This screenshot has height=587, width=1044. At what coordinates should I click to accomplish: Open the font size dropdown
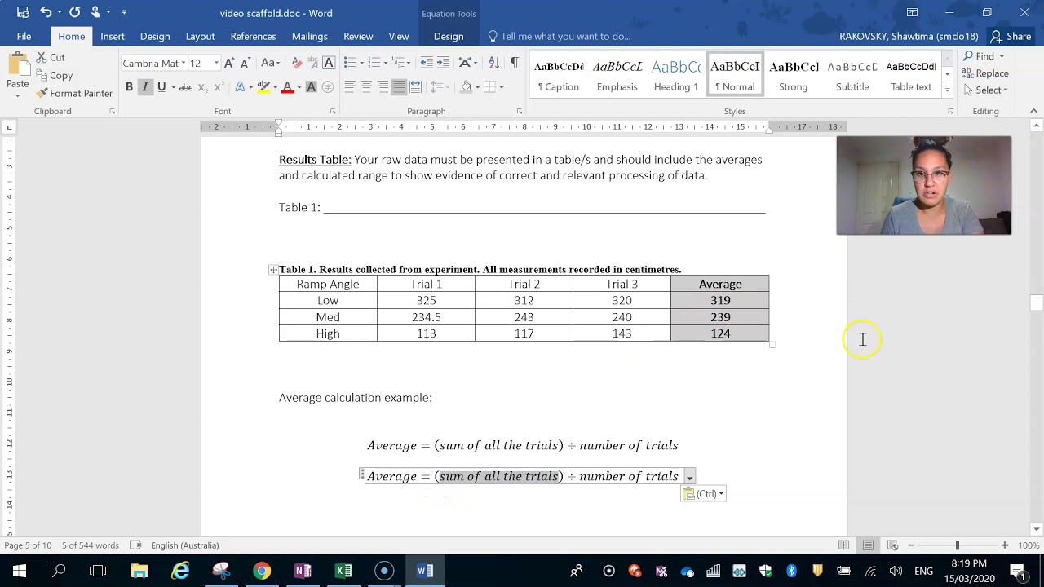(x=216, y=64)
